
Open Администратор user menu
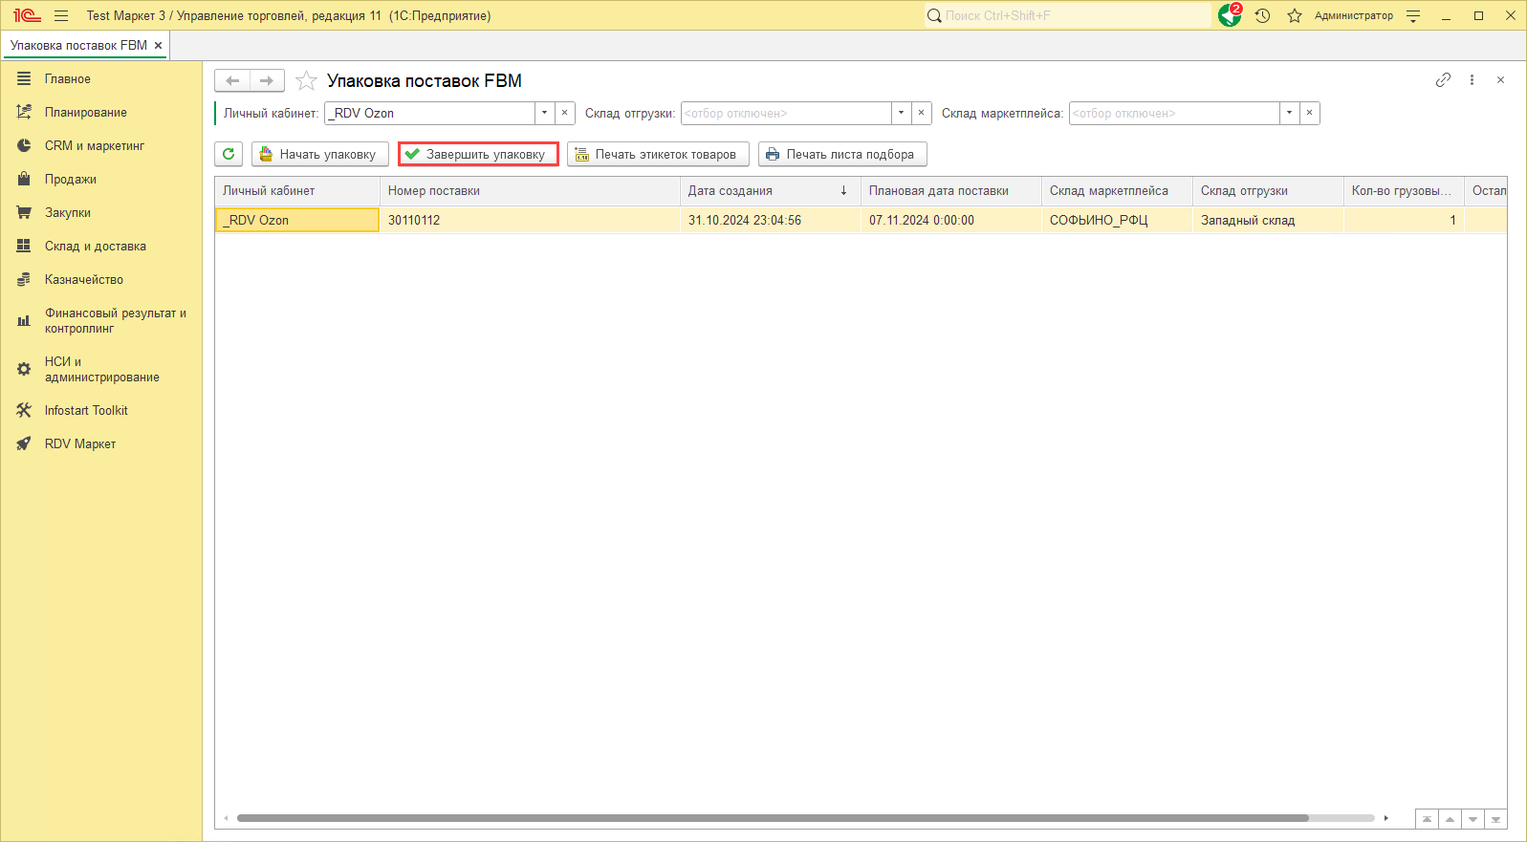(1353, 15)
